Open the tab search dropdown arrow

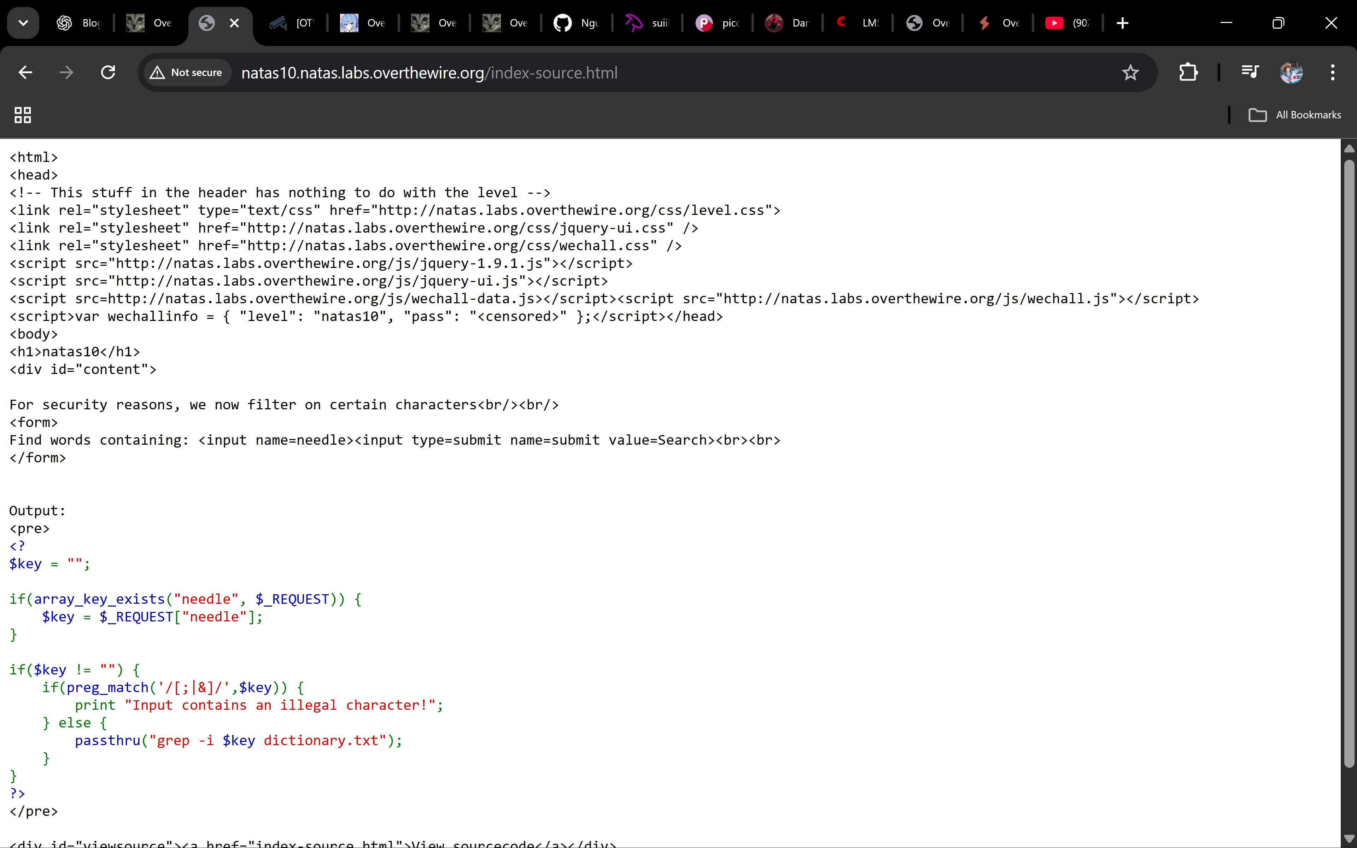click(x=23, y=23)
